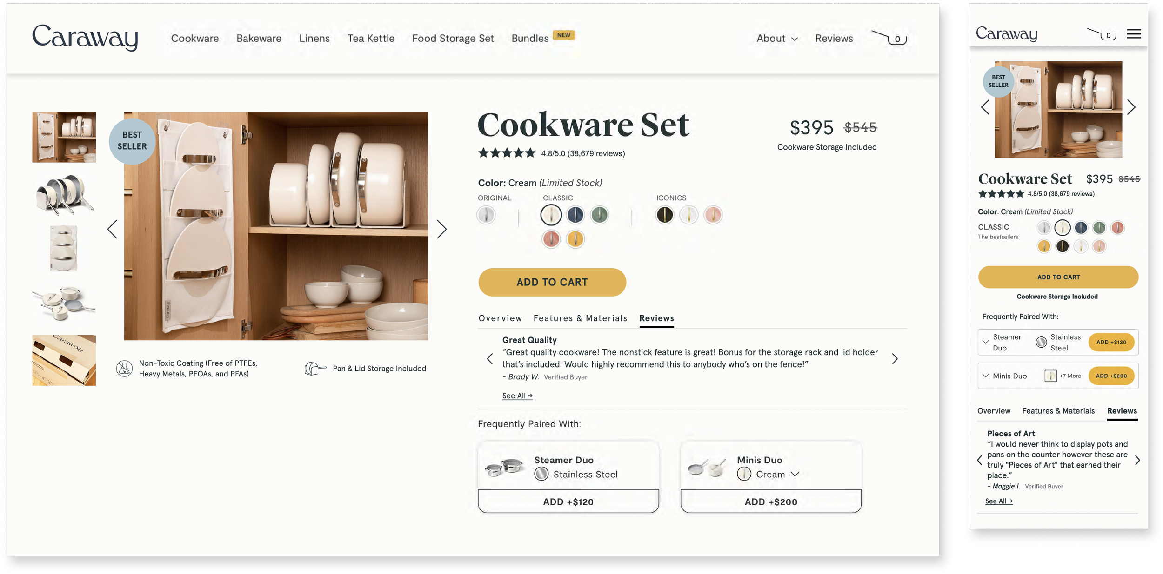Switch to Features & Materials tab
Image resolution: width=1163 pixels, height=574 pixels.
pyautogui.click(x=580, y=318)
